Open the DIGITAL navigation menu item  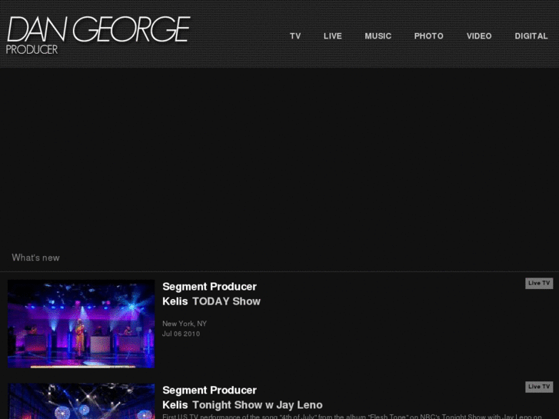(531, 36)
